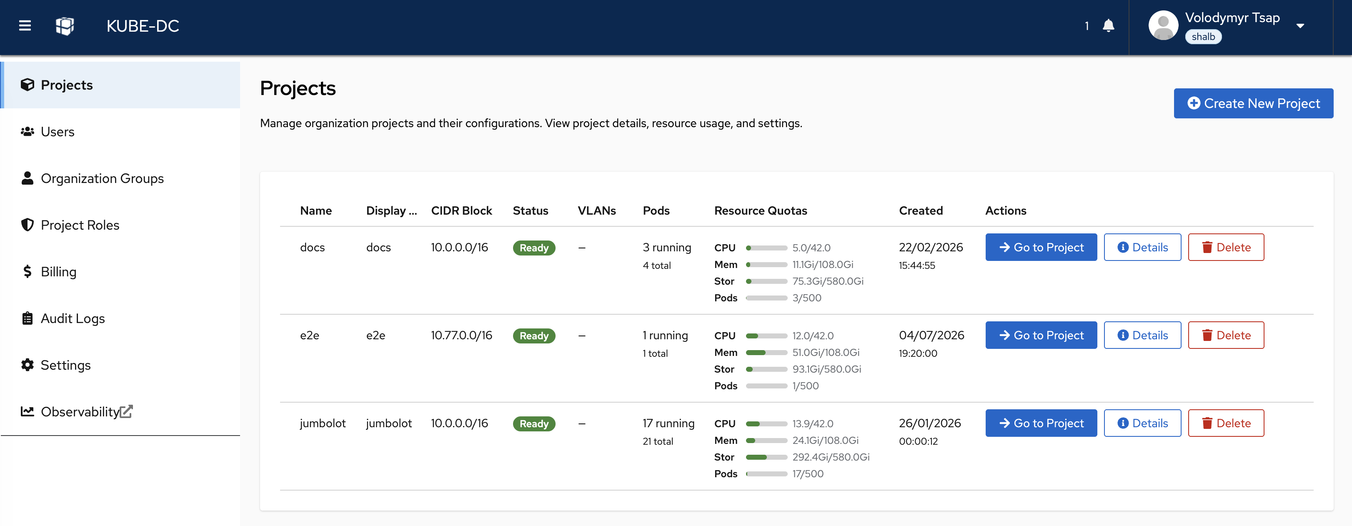Image resolution: width=1352 pixels, height=526 pixels.
Task: Click the 10.77.0.0/16 CIDR cell
Action: pos(461,335)
